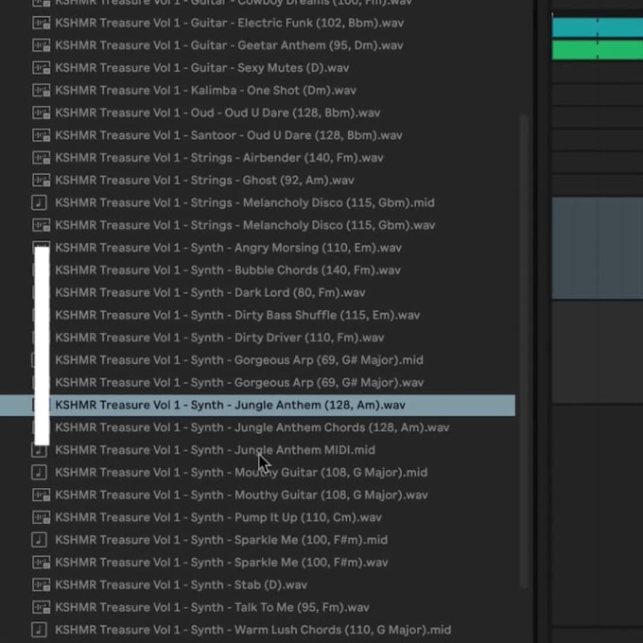This screenshot has height=643, width=643.
Task: Select Guitar - Sexy Mutes (D).wav
Action: tap(202, 68)
